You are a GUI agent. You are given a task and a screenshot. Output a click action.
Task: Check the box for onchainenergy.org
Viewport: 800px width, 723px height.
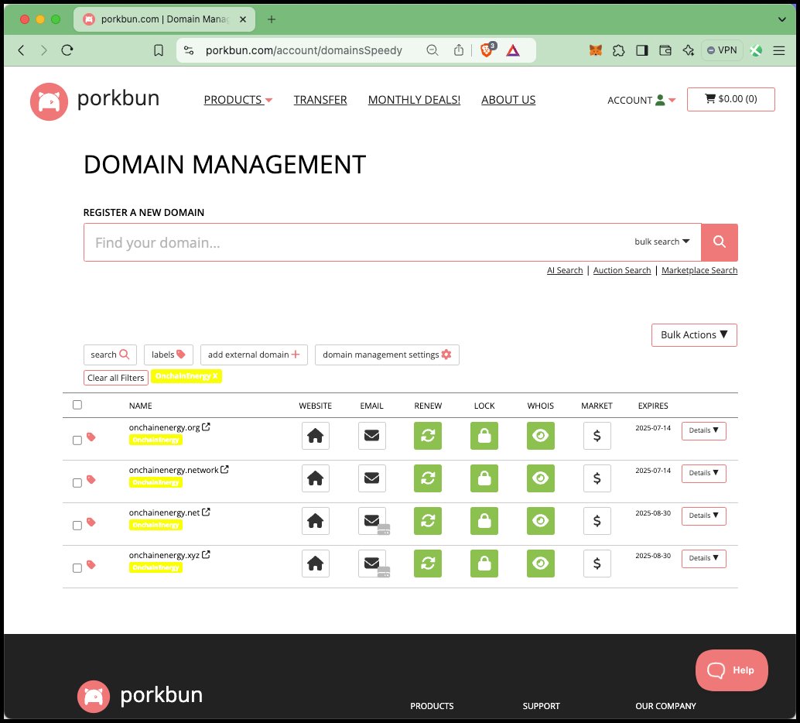click(77, 440)
